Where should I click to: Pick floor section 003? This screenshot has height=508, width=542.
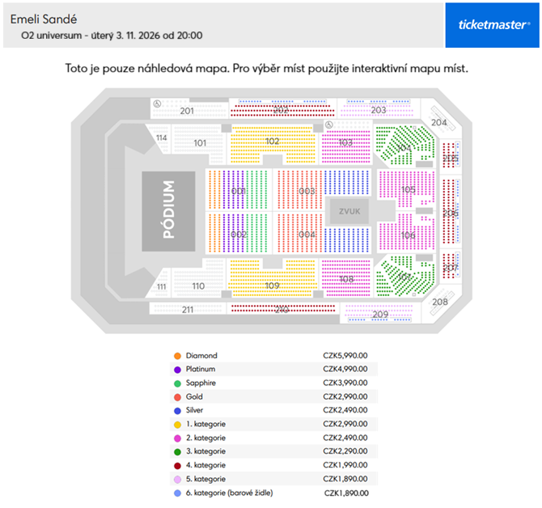click(306, 191)
